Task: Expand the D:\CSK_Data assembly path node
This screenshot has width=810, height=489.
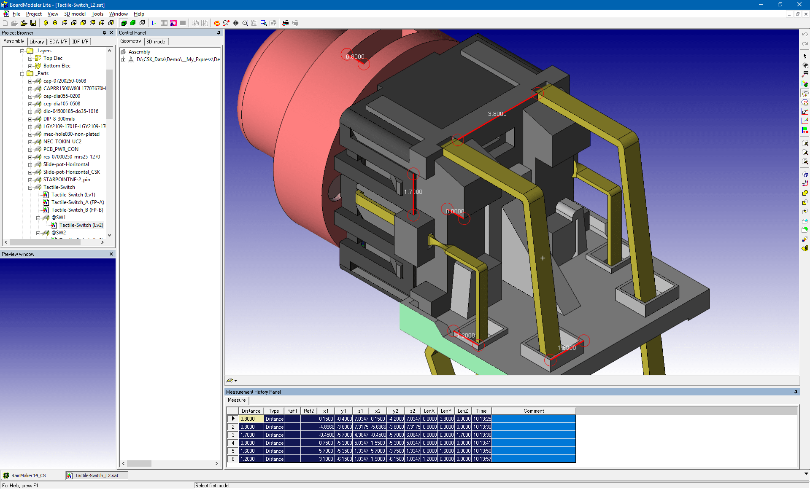Action: point(124,59)
